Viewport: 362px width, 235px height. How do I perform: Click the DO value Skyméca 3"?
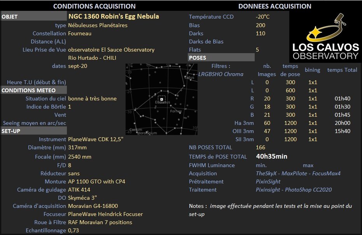pyautogui.click(x=82, y=198)
